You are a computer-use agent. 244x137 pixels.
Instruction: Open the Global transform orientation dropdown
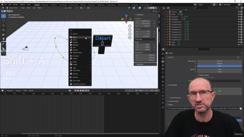69,8
